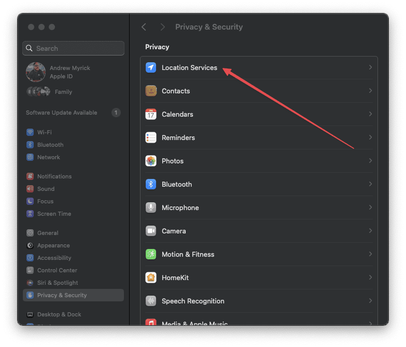Select the Notifications bell sidebar icon
The height and width of the screenshot is (347, 406).
[x=30, y=176]
